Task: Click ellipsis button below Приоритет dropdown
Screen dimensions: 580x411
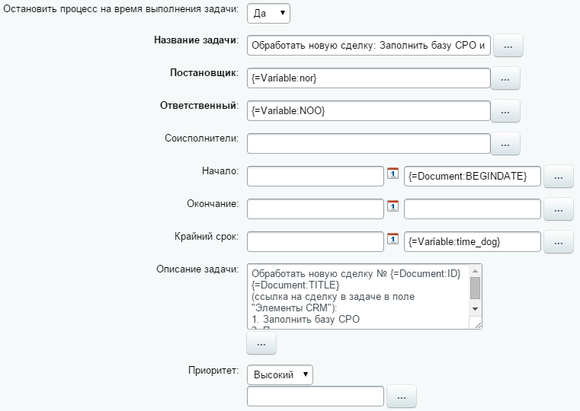Action: click(x=402, y=397)
